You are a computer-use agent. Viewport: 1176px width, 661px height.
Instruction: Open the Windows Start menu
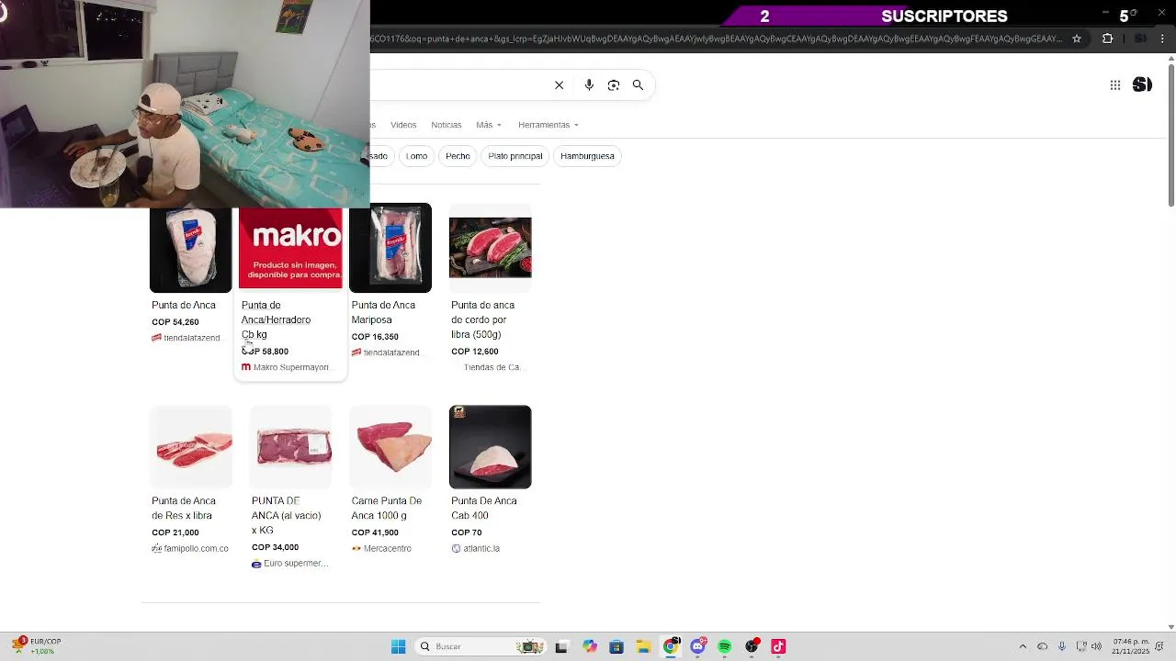click(398, 646)
